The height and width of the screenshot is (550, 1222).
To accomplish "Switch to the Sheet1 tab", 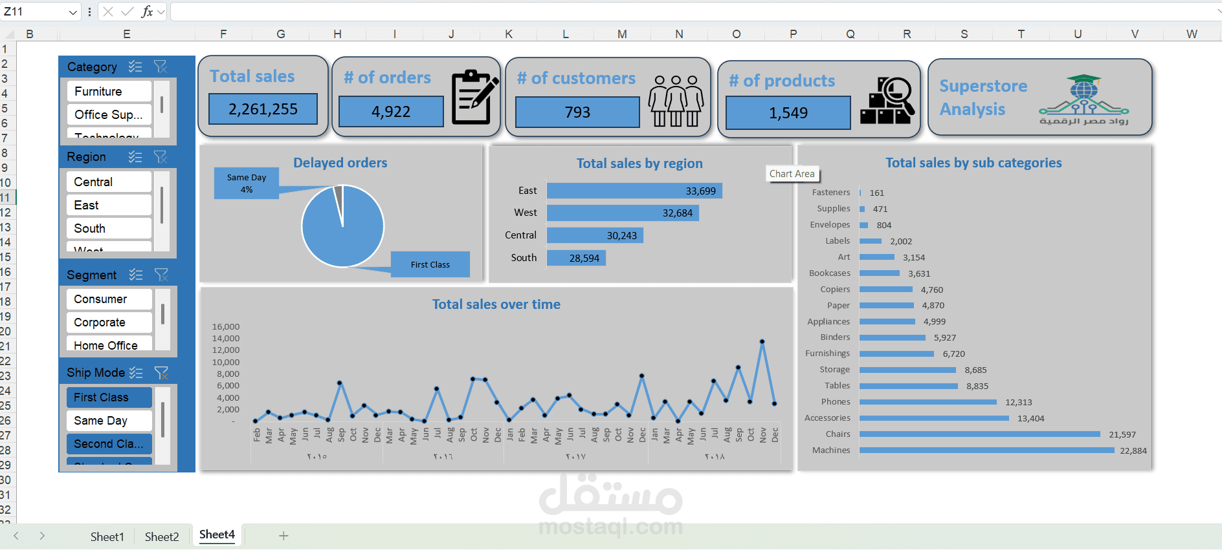I will [107, 537].
